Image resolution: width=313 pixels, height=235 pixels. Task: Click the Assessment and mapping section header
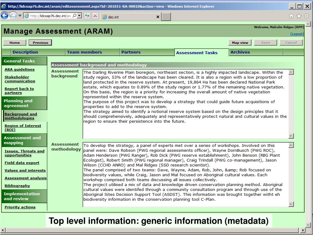click(x=24, y=140)
